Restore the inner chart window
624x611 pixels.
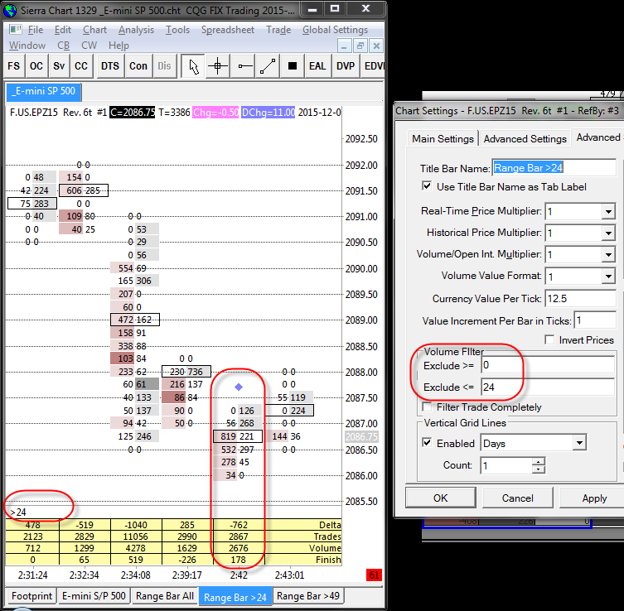point(360,46)
